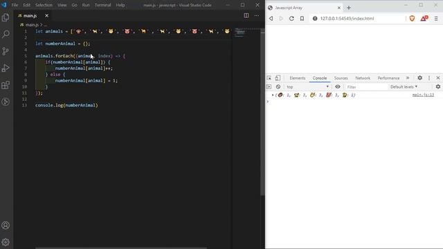Open DevTools settings gear

(x=420, y=78)
